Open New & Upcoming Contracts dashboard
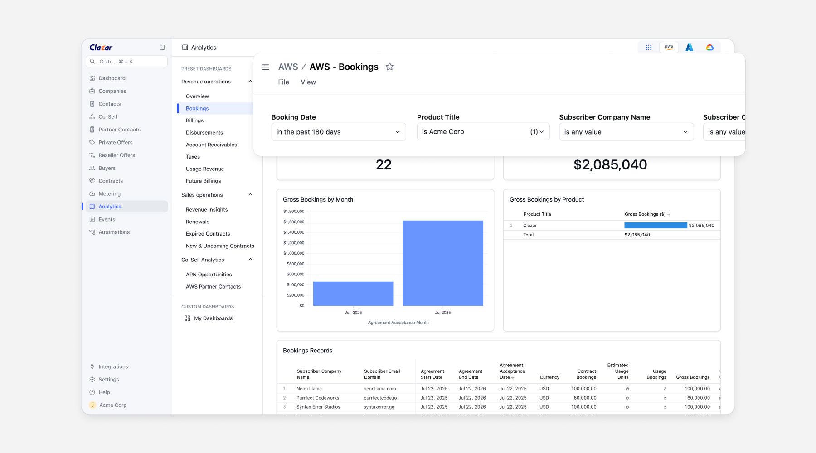This screenshot has height=453, width=816. click(220, 246)
